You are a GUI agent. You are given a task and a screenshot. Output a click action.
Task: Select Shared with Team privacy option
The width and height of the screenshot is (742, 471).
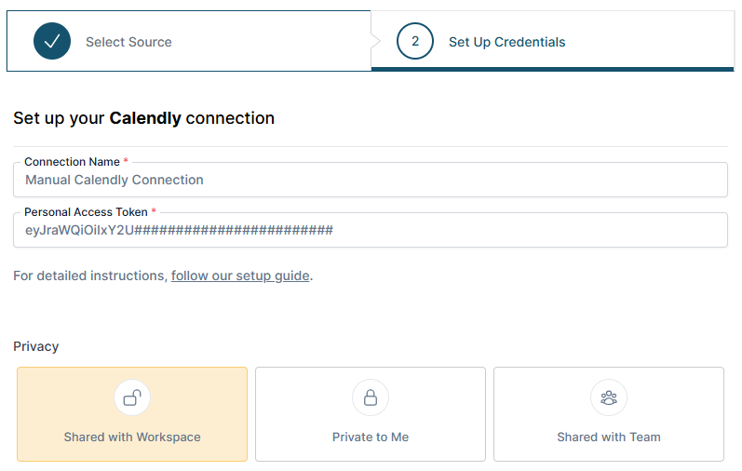609,414
